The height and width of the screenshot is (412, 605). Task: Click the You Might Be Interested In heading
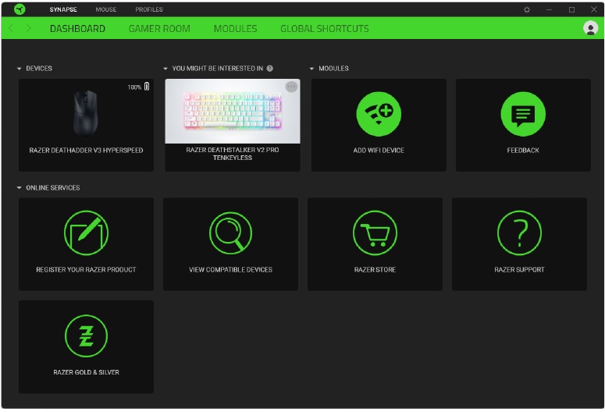click(x=218, y=69)
